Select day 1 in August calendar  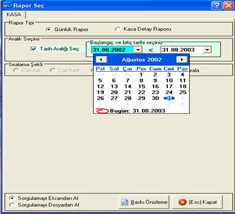click(141, 75)
